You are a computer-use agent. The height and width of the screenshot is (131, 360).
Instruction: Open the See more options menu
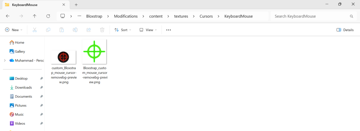click(168, 30)
